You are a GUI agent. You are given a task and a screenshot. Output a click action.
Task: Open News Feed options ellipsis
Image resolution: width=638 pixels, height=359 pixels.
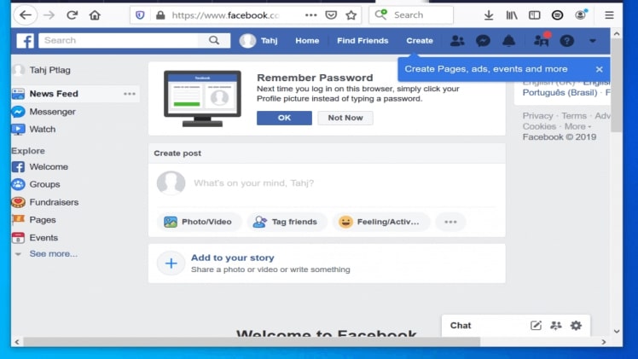(129, 94)
